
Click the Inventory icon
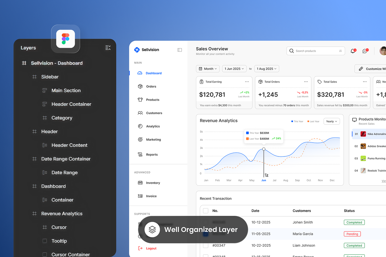click(x=140, y=183)
